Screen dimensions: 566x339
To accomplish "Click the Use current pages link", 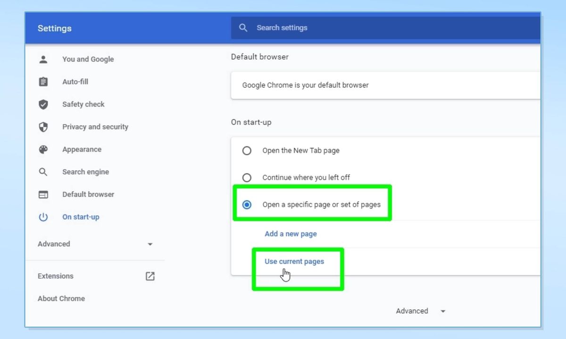I will [294, 261].
